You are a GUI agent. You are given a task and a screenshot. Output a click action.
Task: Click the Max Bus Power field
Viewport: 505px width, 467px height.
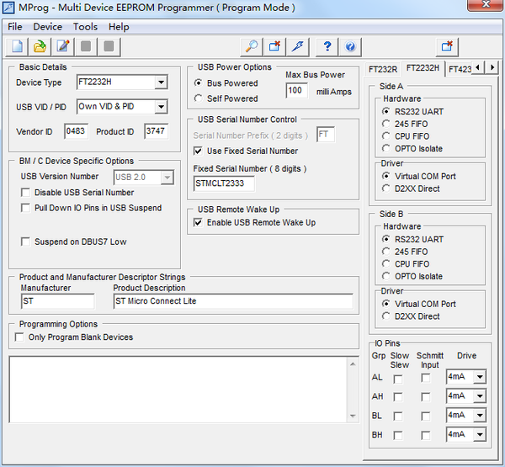tap(296, 90)
